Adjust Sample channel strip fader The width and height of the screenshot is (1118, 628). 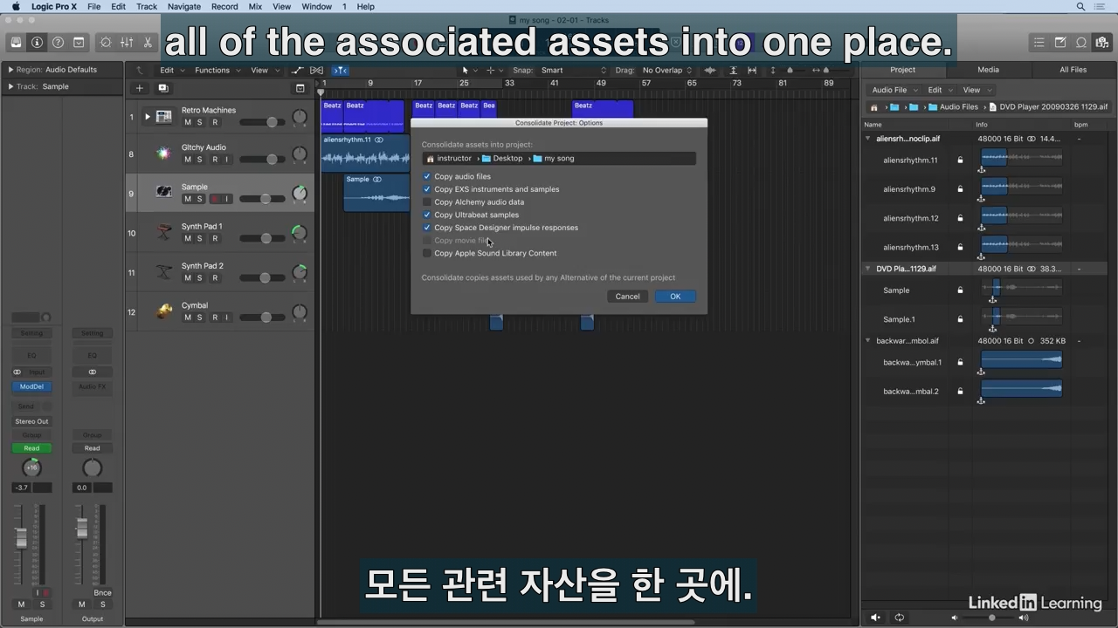point(22,538)
